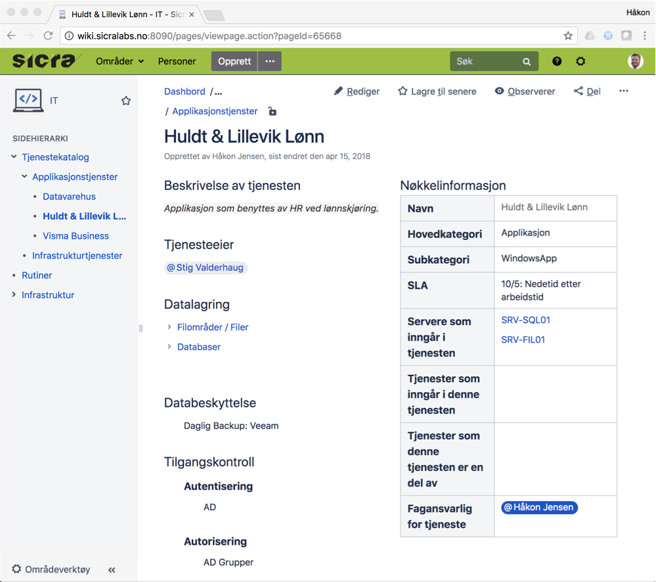The width and height of the screenshot is (656, 582).
Task: Open the Visma Business page
Action: click(x=76, y=236)
